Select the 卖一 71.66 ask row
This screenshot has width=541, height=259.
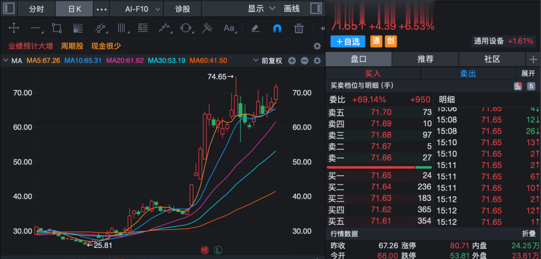[x=380, y=158]
